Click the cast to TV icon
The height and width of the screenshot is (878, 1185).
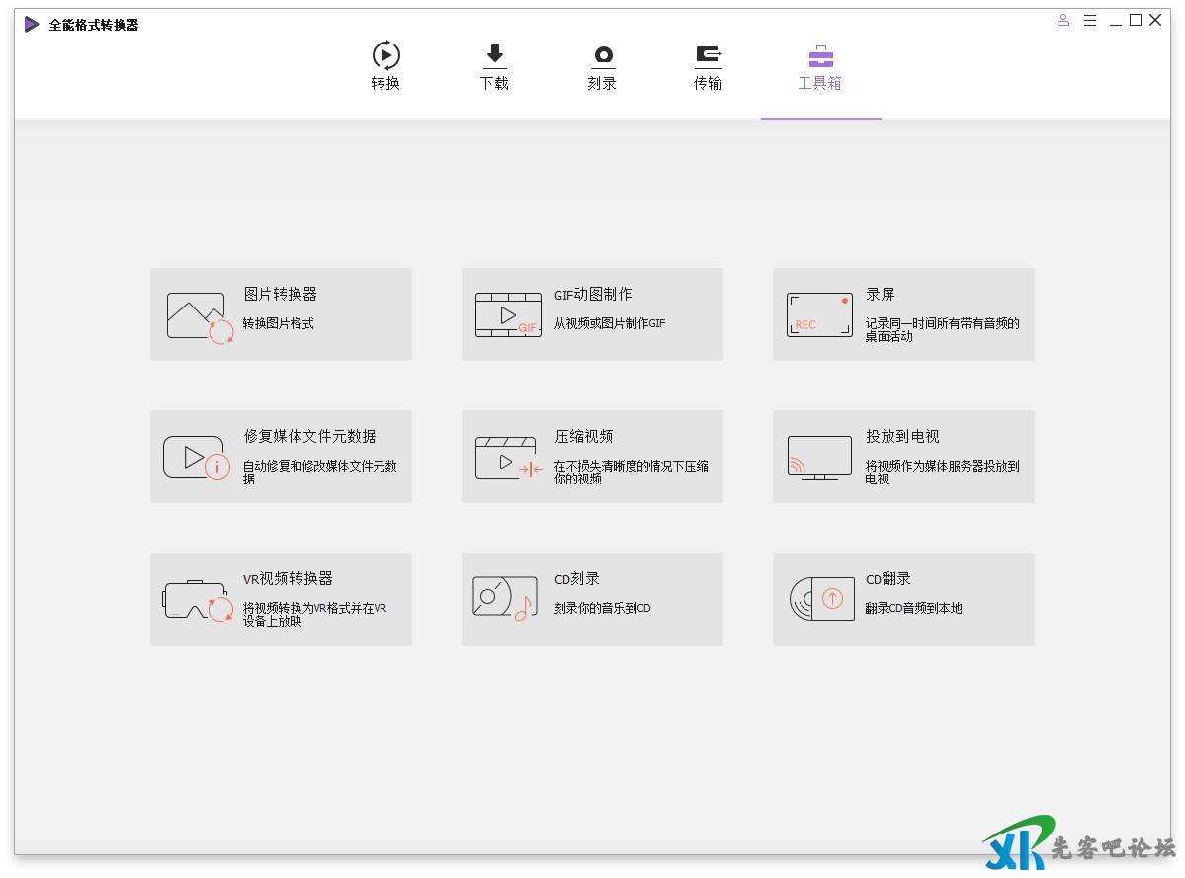point(819,458)
